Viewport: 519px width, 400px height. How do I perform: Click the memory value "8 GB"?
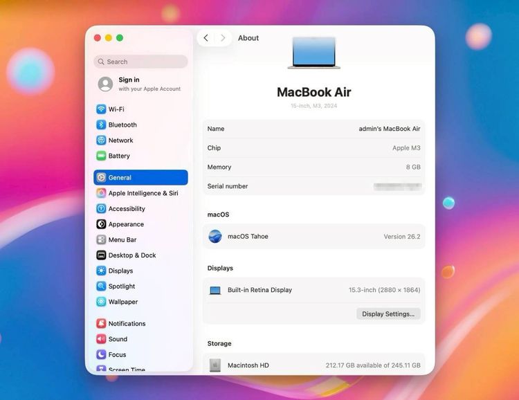[x=413, y=167]
